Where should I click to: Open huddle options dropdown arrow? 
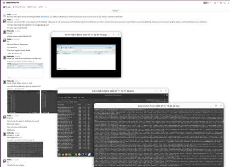(218, 3)
